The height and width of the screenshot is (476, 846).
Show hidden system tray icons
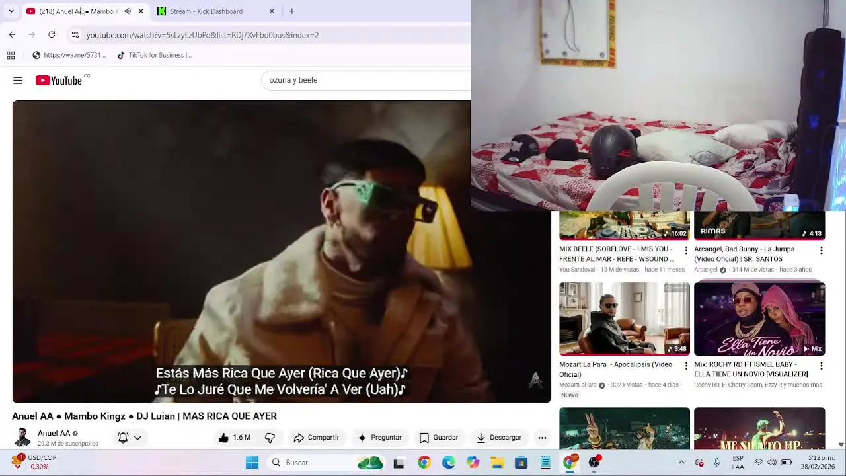pyautogui.click(x=681, y=463)
